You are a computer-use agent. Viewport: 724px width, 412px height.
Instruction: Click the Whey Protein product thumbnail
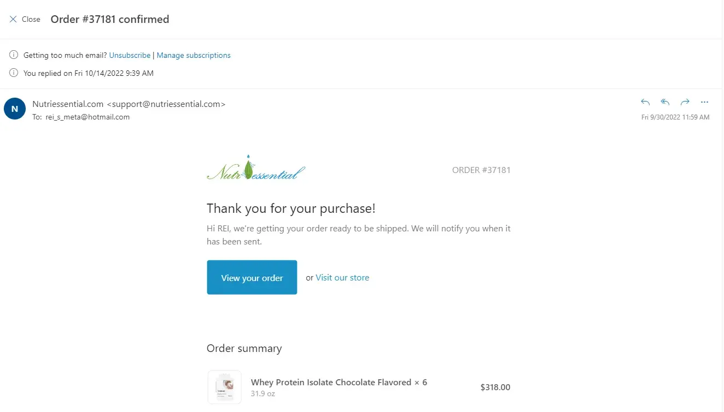[x=224, y=387]
